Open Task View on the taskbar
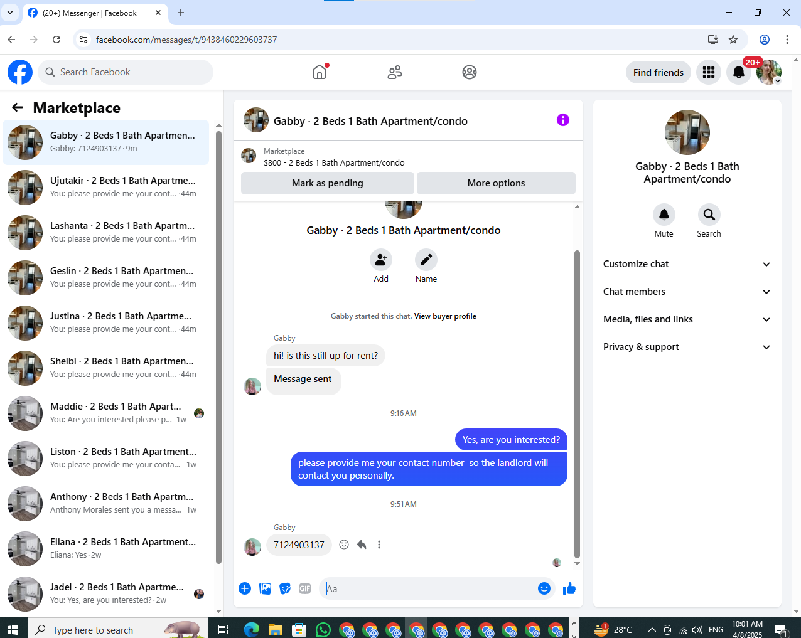The image size is (801, 638). (223, 630)
